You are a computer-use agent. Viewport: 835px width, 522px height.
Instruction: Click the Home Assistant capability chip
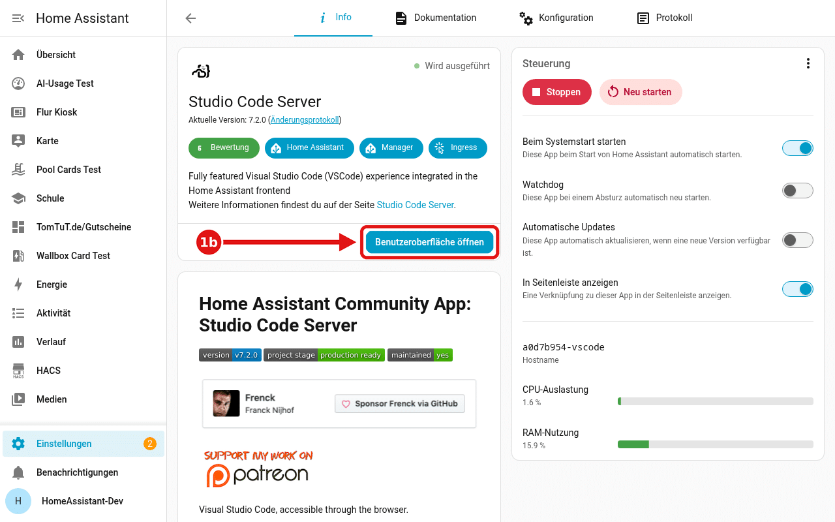coord(309,148)
